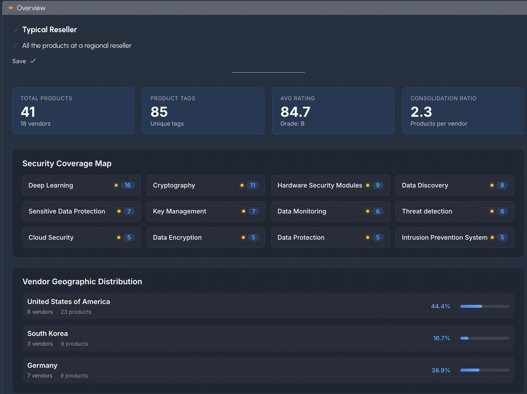The width and height of the screenshot is (527, 394).
Task: Edit the Typical Reseller title text
Action: (x=49, y=30)
